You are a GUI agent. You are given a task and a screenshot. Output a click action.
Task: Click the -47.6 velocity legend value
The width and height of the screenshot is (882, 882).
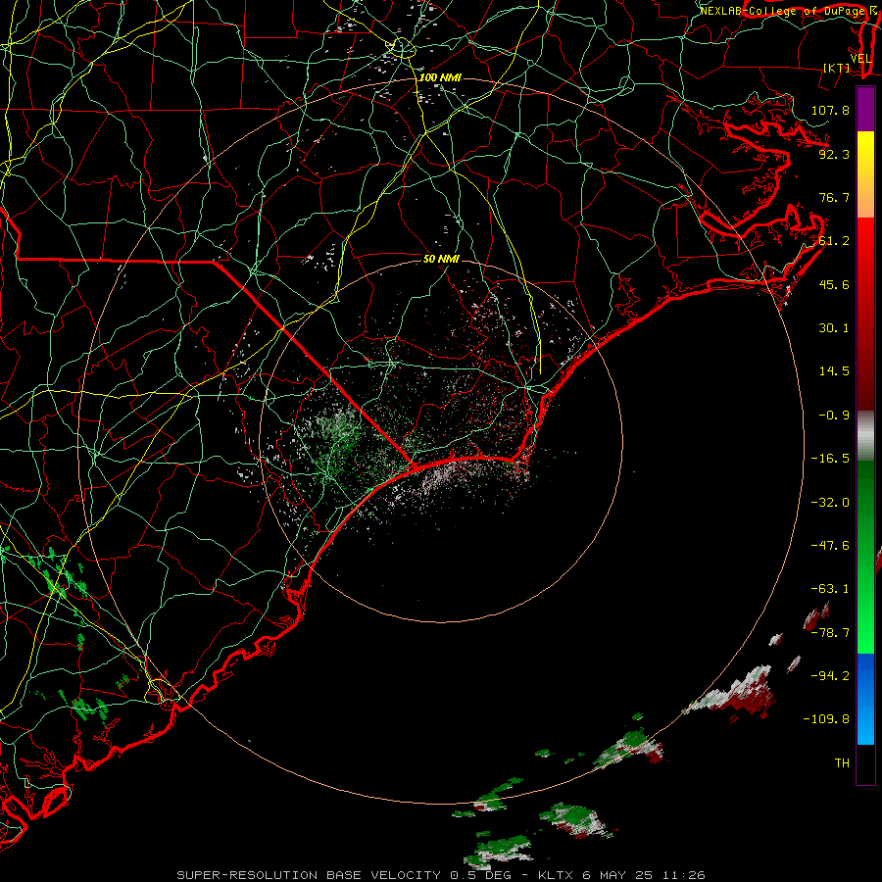pyautogui.click(x=830, y=546)
